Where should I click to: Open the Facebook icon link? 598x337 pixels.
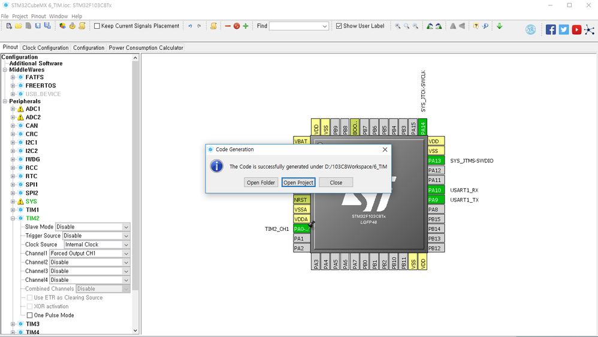pos(551,29)
